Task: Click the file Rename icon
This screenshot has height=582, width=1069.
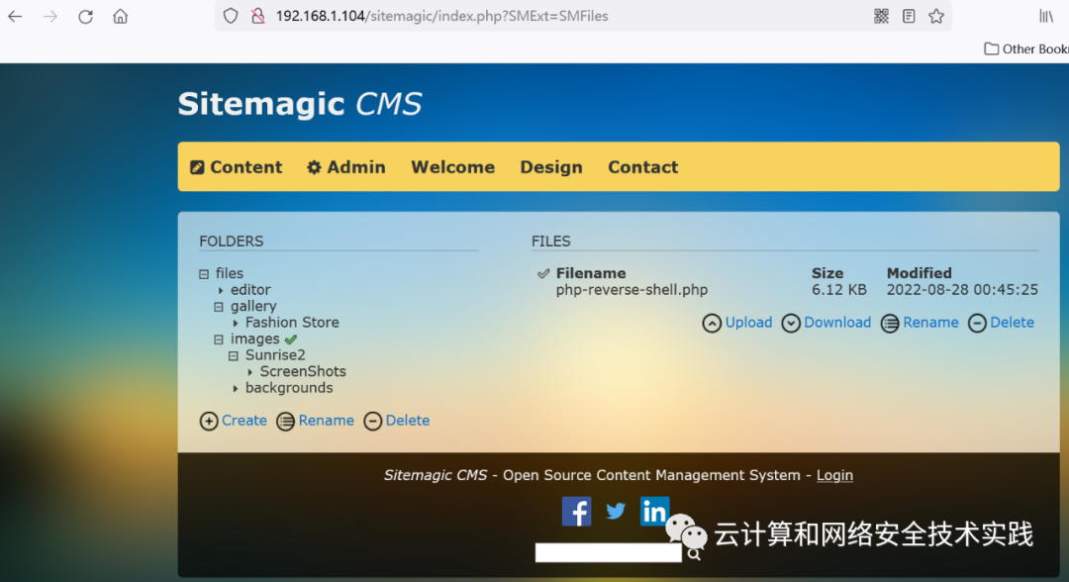Action: [x=890, y=323]
